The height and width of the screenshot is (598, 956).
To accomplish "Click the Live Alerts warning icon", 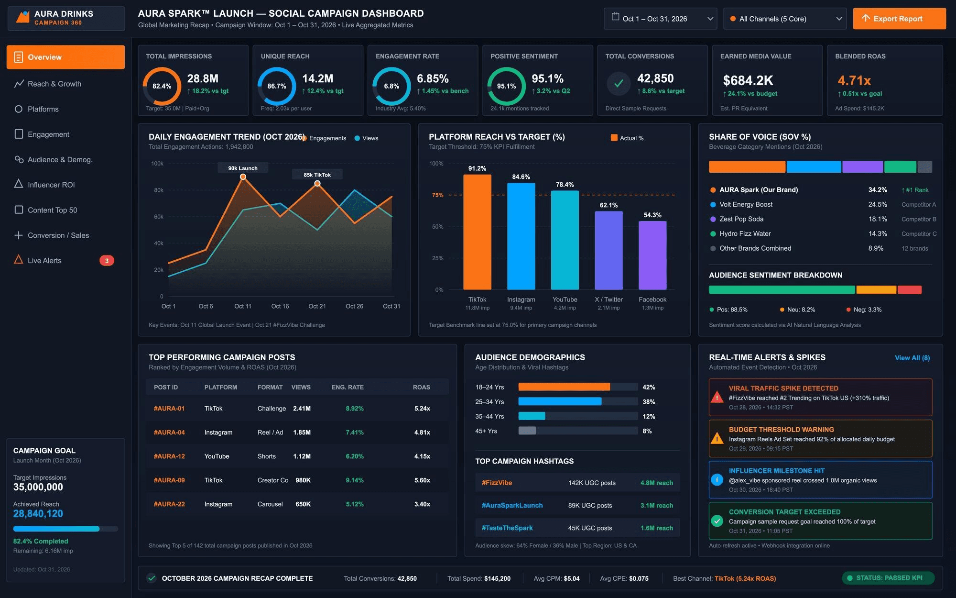I will pyautogui.click(x=19, y=259).
